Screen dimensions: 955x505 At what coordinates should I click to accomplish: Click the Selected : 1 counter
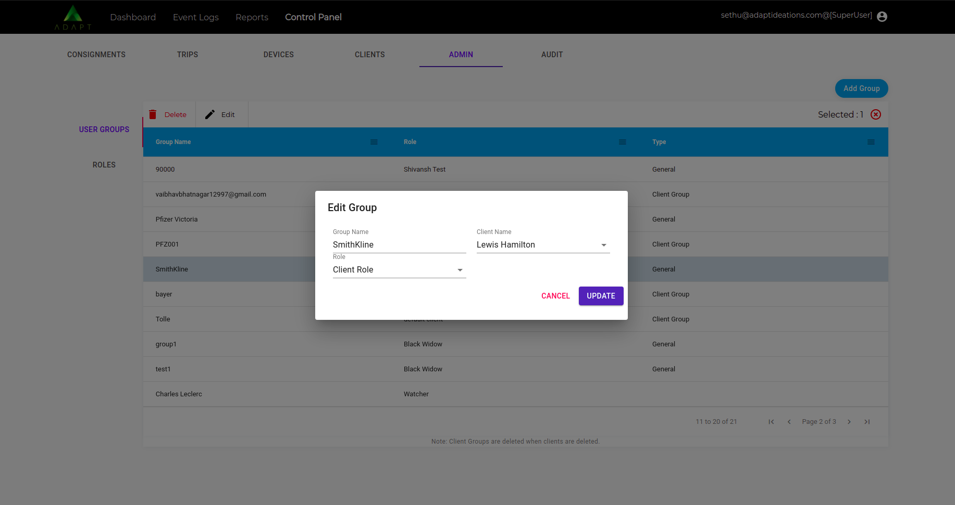pyautogui.click(x=840, y=114)
